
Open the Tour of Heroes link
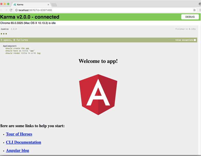(x=19, y=134)
